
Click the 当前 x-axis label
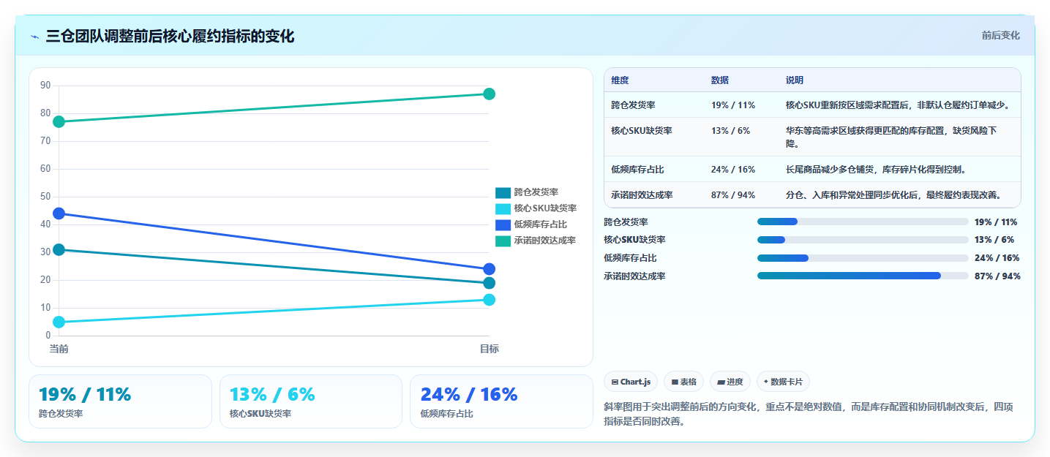coord(59,349)
